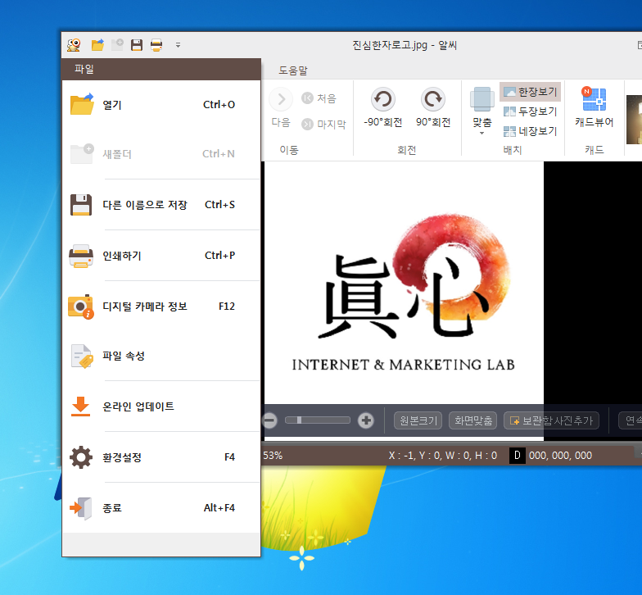Open 환경설정 from the file menu
The image size is (642, 595).
(x=161, y=457)
